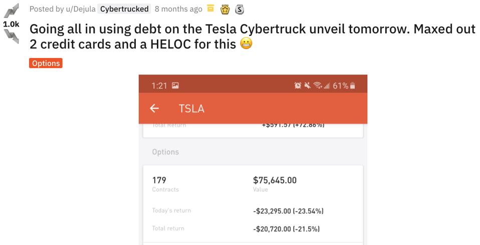Tap the back arrow beside TSLA
The width and height of the screenshot is (480, 245).
154,108
